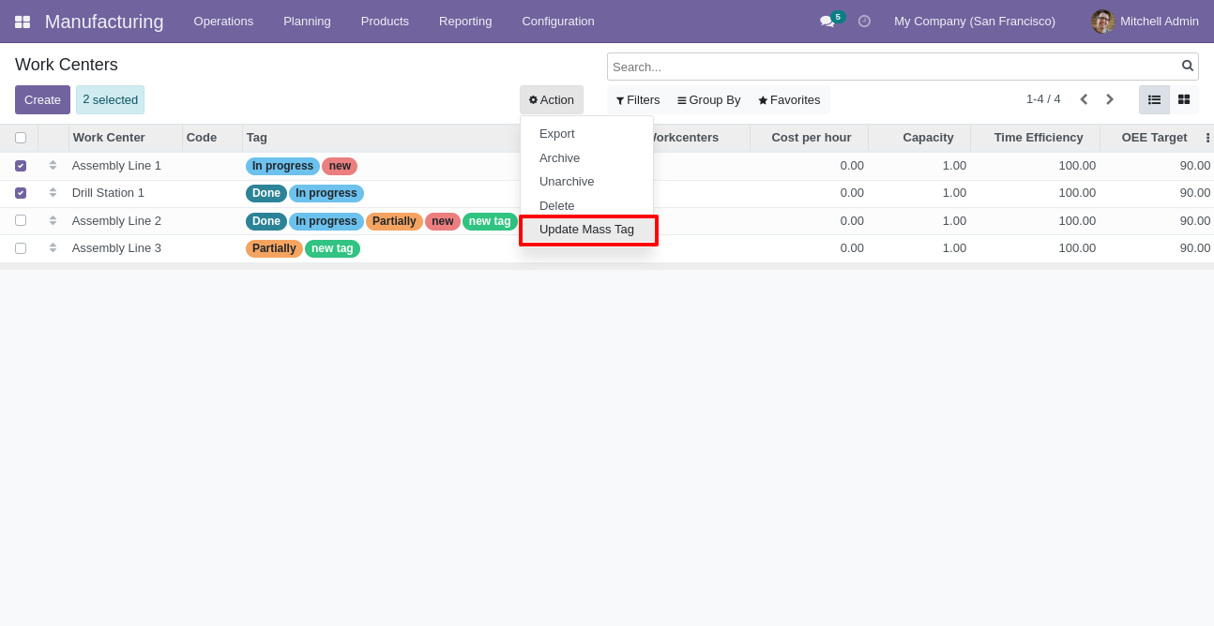Open the conversations messages icon
This screenshot has width=1214, height=626.
(x=827, y=22)
